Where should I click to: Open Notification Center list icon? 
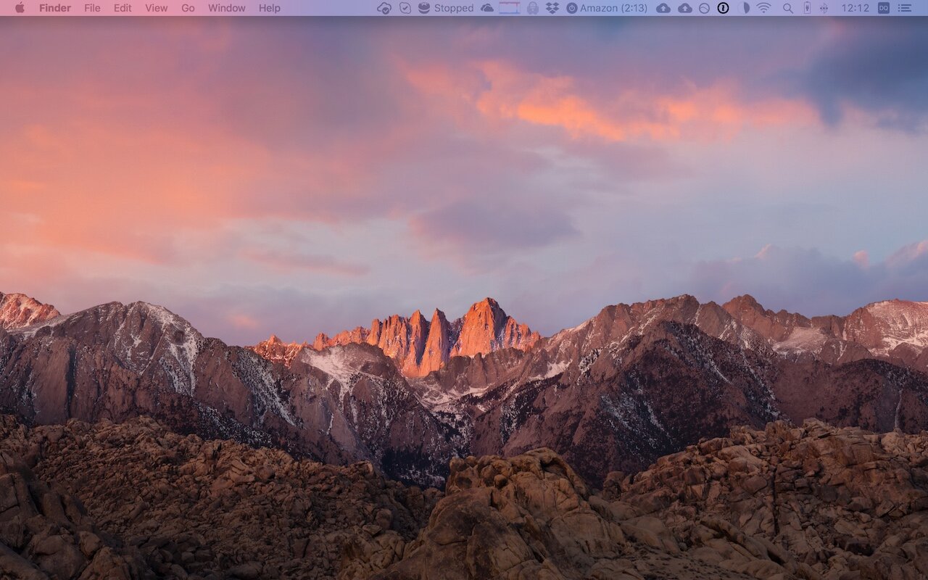[905, 8]
